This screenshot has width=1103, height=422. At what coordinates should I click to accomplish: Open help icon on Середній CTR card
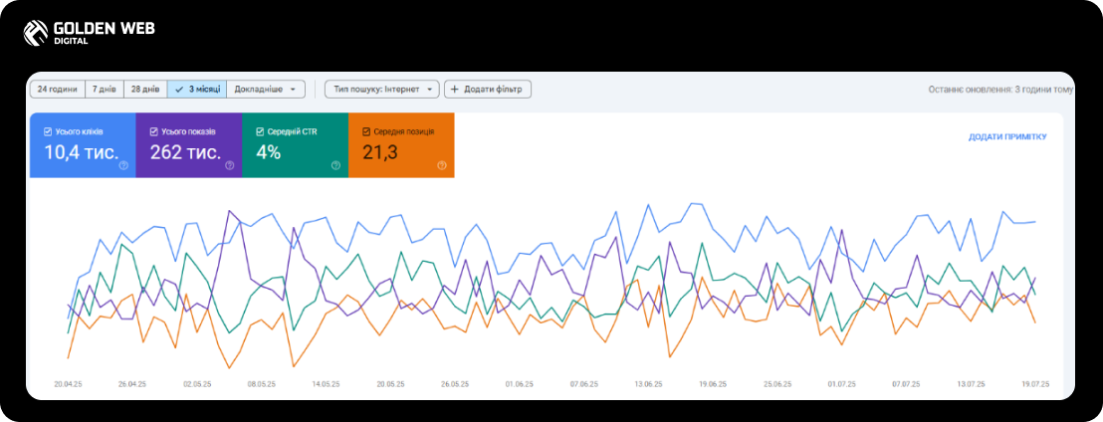[335, 166]
